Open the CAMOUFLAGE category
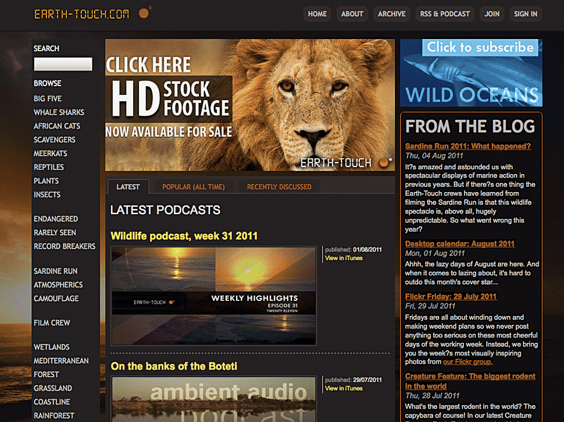564x422 pixels. pyautogui.click(x=56, y=299)
